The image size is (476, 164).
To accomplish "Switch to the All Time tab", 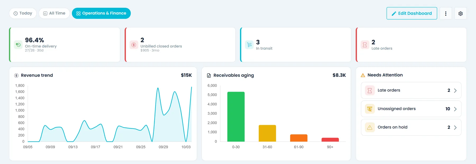I will (54, 13).
